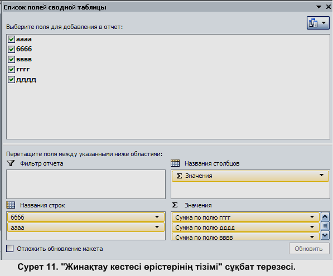Screen dimensions: 333x276
Task: Open the field list layout view button
Action: [x=318, y=23]
